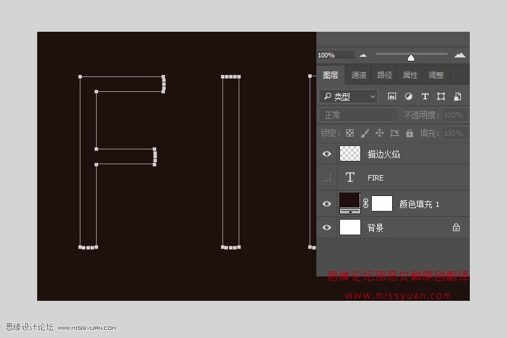Image resolution: width=507 pixels, height=338 pixels.
Task: Filter layers by smart object icon
Action: coord(458,97)
